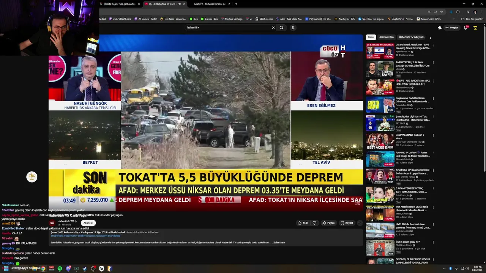The image size is (486, 273).
Task: Open options for Best VALORANT ACEs video
Action: tap(433, 135)
